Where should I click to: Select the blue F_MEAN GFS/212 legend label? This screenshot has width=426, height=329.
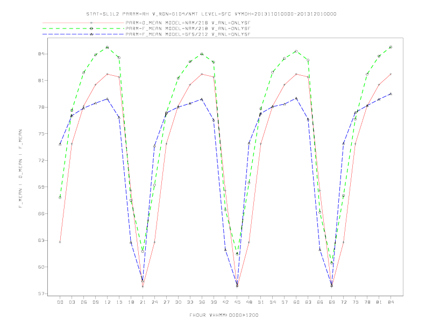tap(188, 34)
